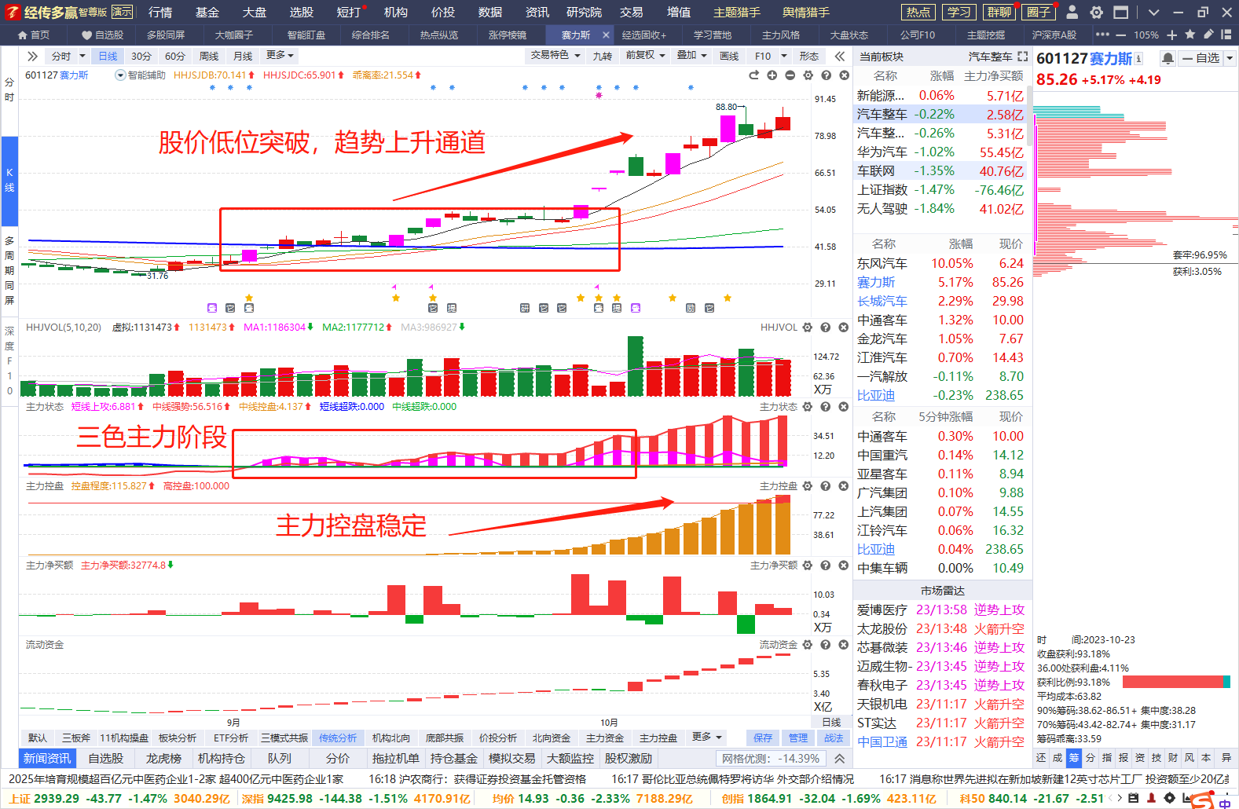Open the settings gear in the title bar
The image size is (1239, 809).
point(1097,12)
